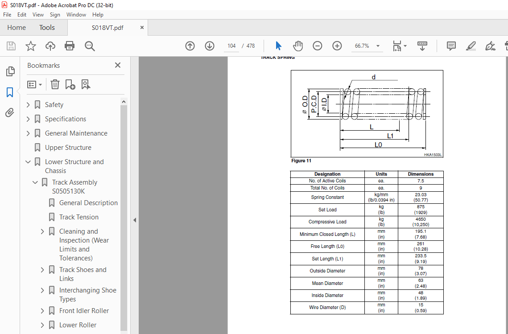Go to next page arrow
This screenshot has width=508, height=334.
point(210,46)
